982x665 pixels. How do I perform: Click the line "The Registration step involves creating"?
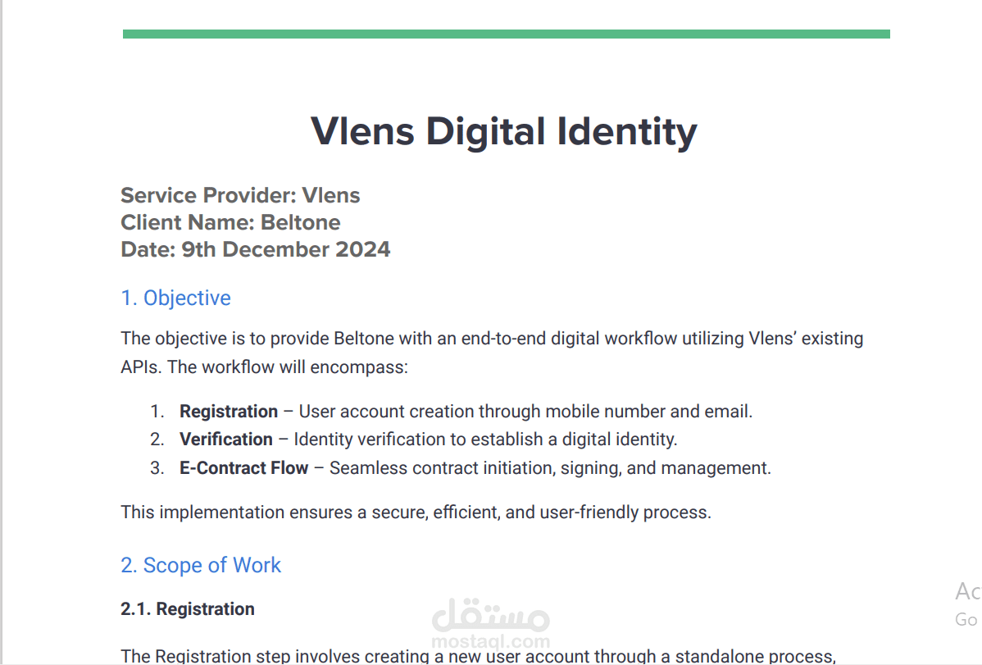pos(479,656)
